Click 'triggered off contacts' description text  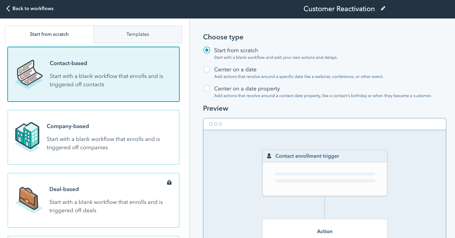pyautogui.click(x=77, y=85)
